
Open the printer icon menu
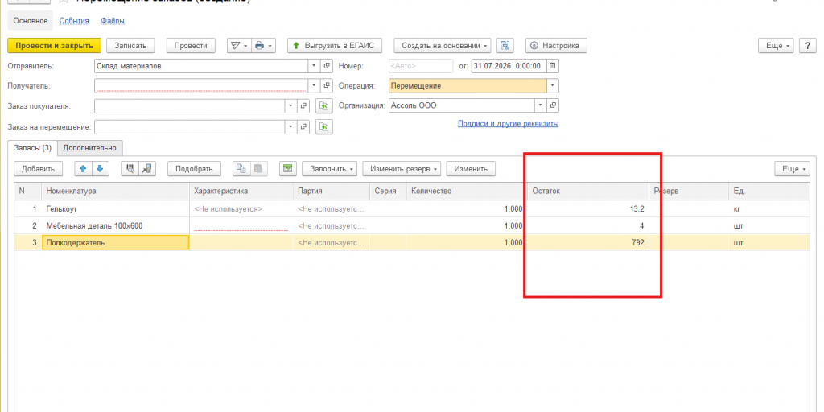tap(264, 46)
